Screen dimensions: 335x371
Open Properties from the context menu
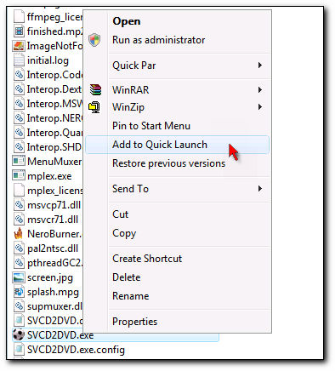[x=134, y=322]
